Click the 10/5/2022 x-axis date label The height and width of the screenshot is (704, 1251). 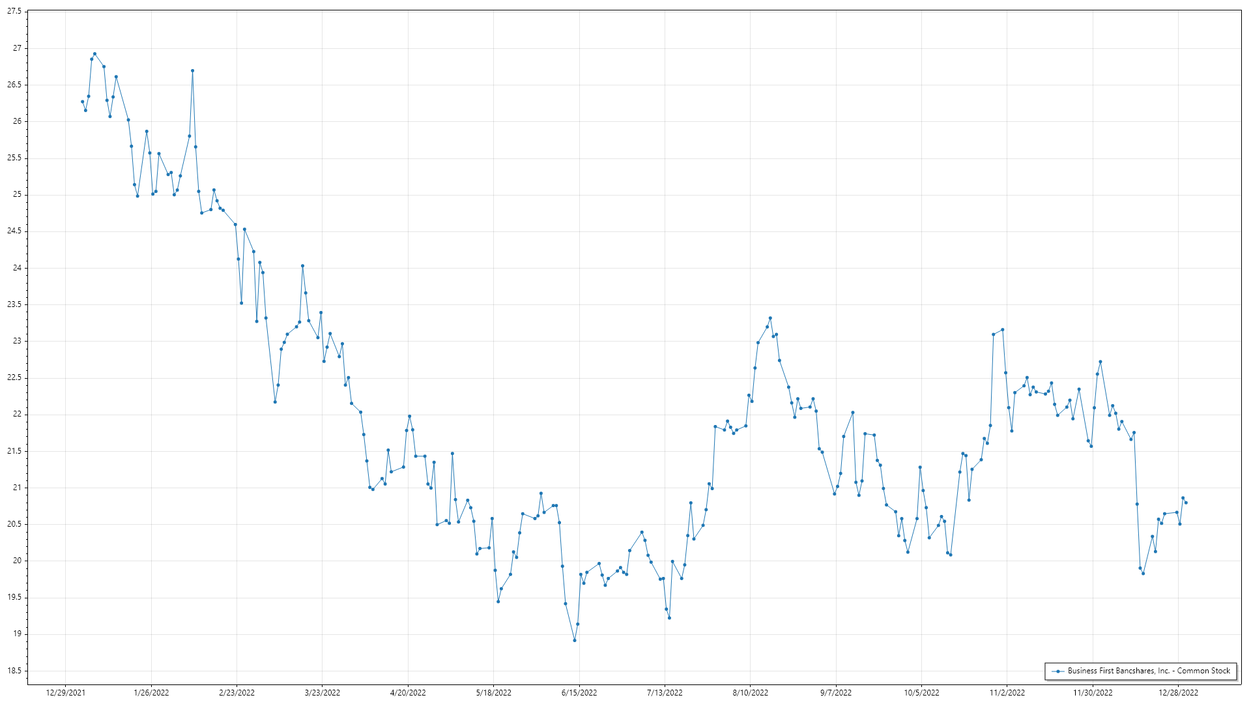tap(921, 693)
